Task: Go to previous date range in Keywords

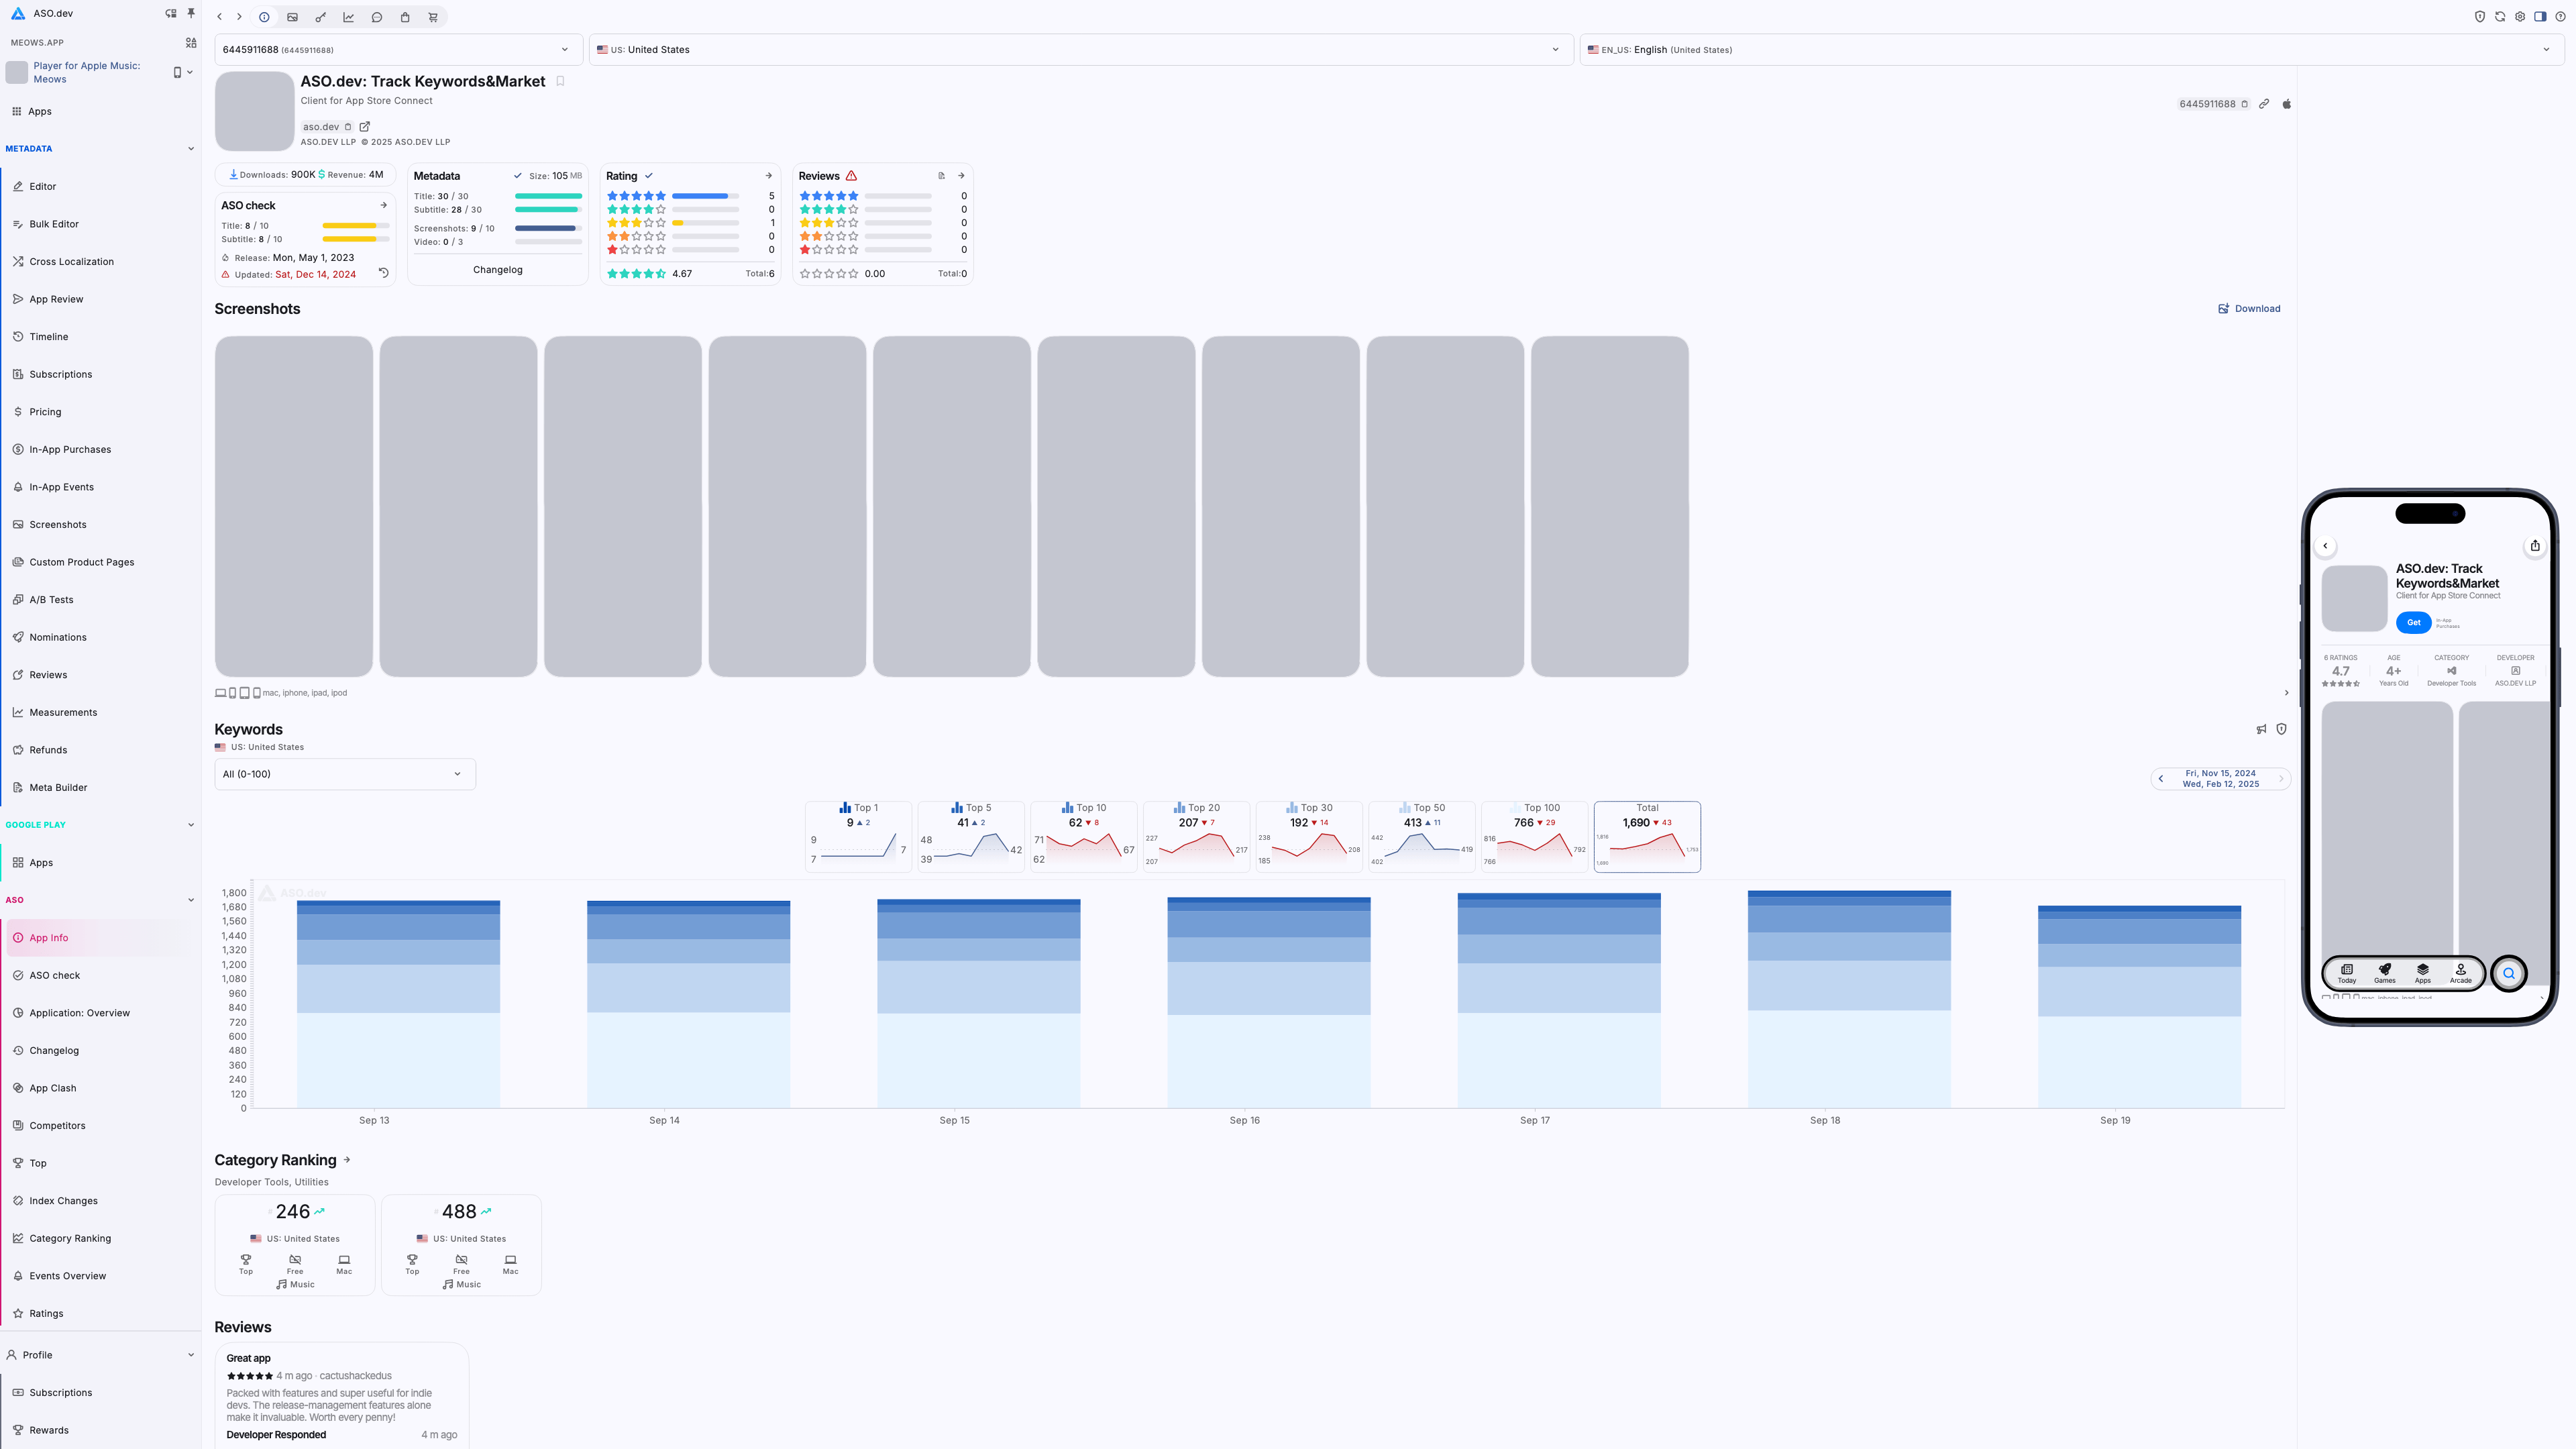Action: (x=2161, y=779)
